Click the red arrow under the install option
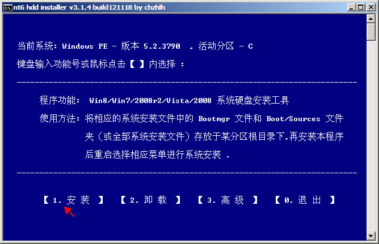The width and height of the screenshot is (379, 244). [x=69, y=212]
